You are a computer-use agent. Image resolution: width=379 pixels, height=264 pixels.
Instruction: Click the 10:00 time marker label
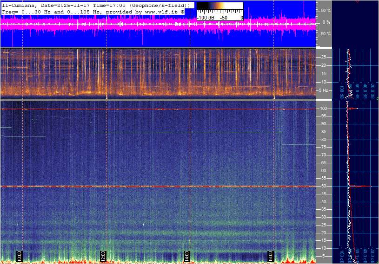19,256
